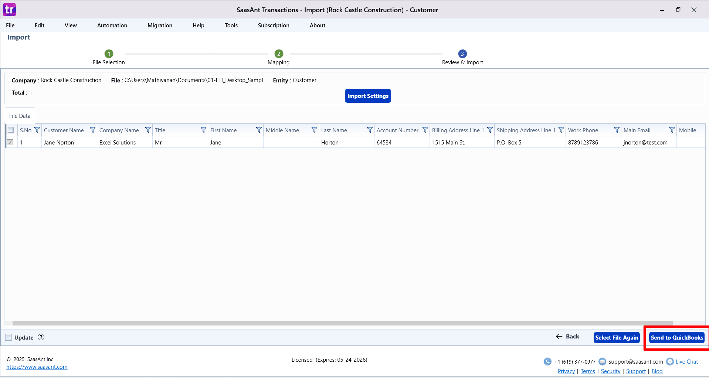Click the jnorton@test.com email cell
Image resolution: width=709 pixels, height=378 pixels.
(649, 142)
